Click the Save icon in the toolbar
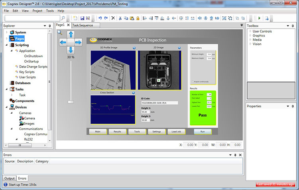The width and height of the screenshot is (299, 190). click(x=82, y=18)
